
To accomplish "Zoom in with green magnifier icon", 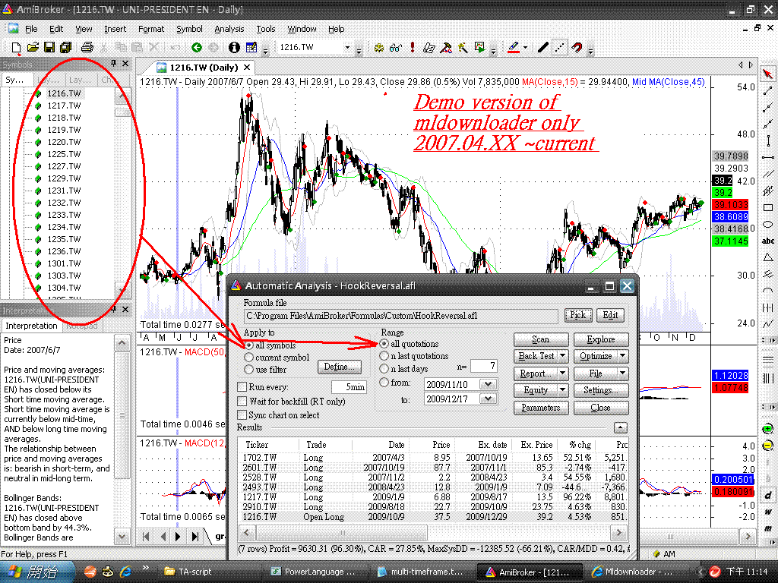I will coord(767,430).
